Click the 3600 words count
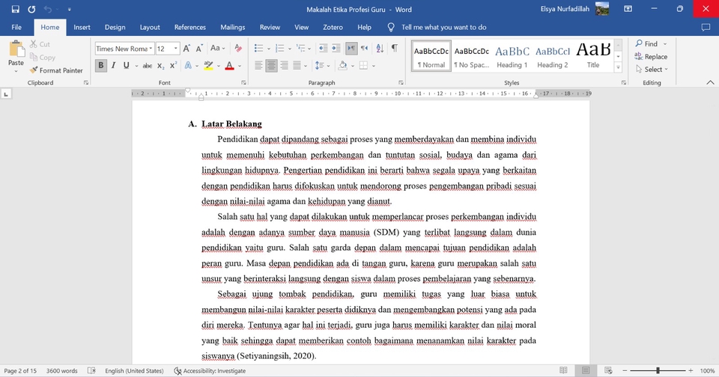The image size is (719, 377). (62, 370)
